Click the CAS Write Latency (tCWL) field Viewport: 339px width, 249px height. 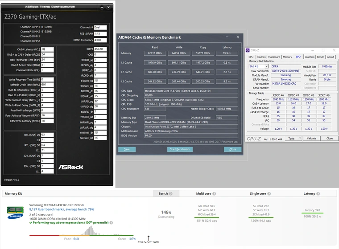click(x=47, y=121)
